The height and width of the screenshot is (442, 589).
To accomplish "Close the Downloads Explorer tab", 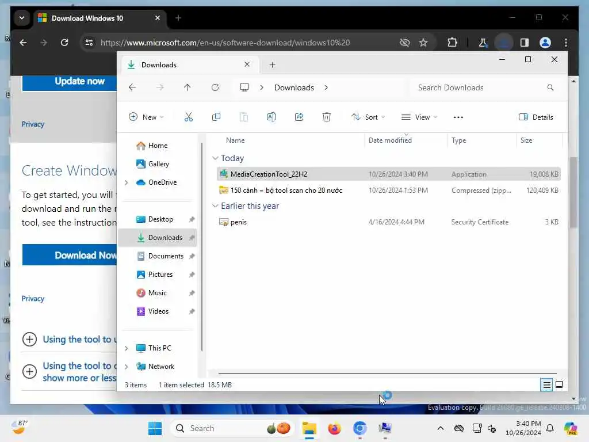I will pos(247,64).
